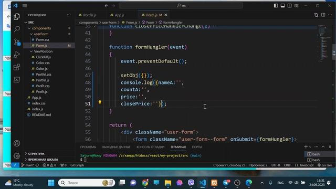Maximize the terminal panel with chevron up
This screenshot has width=336, height=189.
click(323, 147)
